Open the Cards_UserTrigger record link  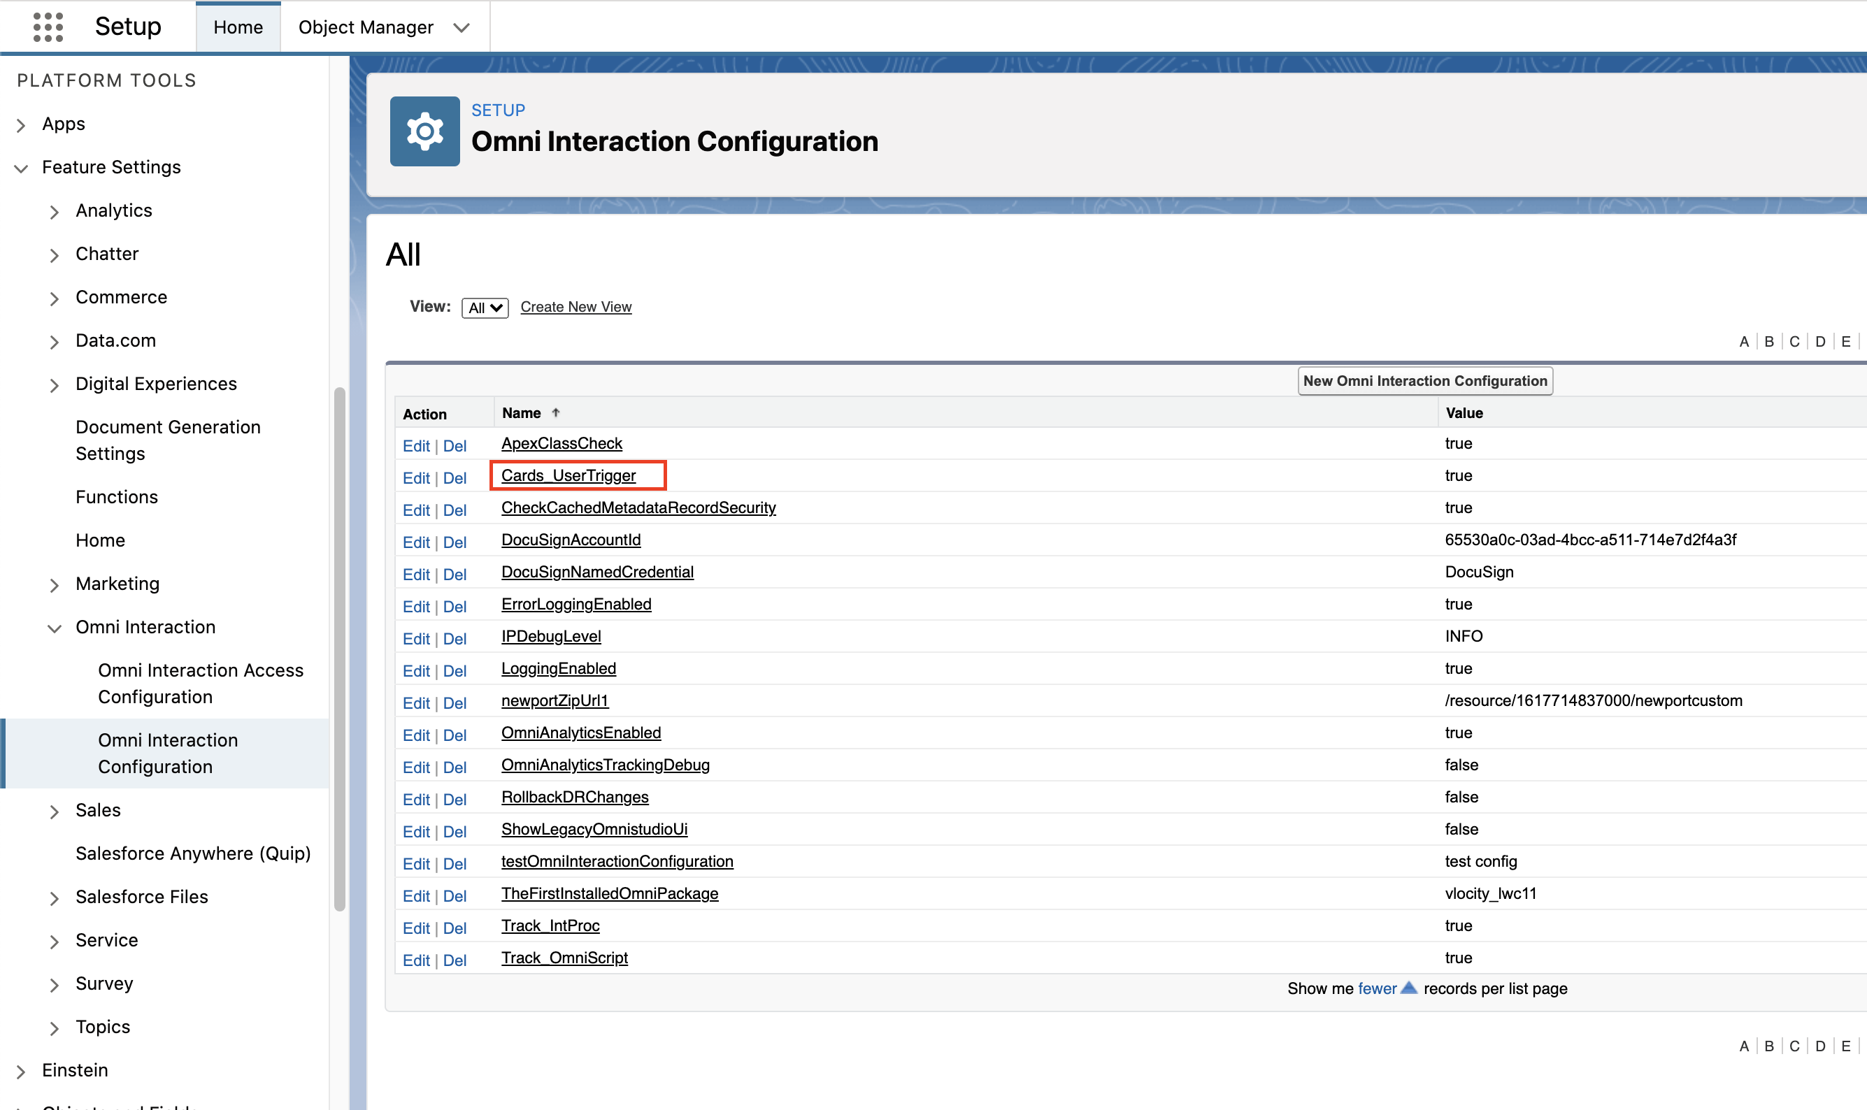tap(568, 476)
